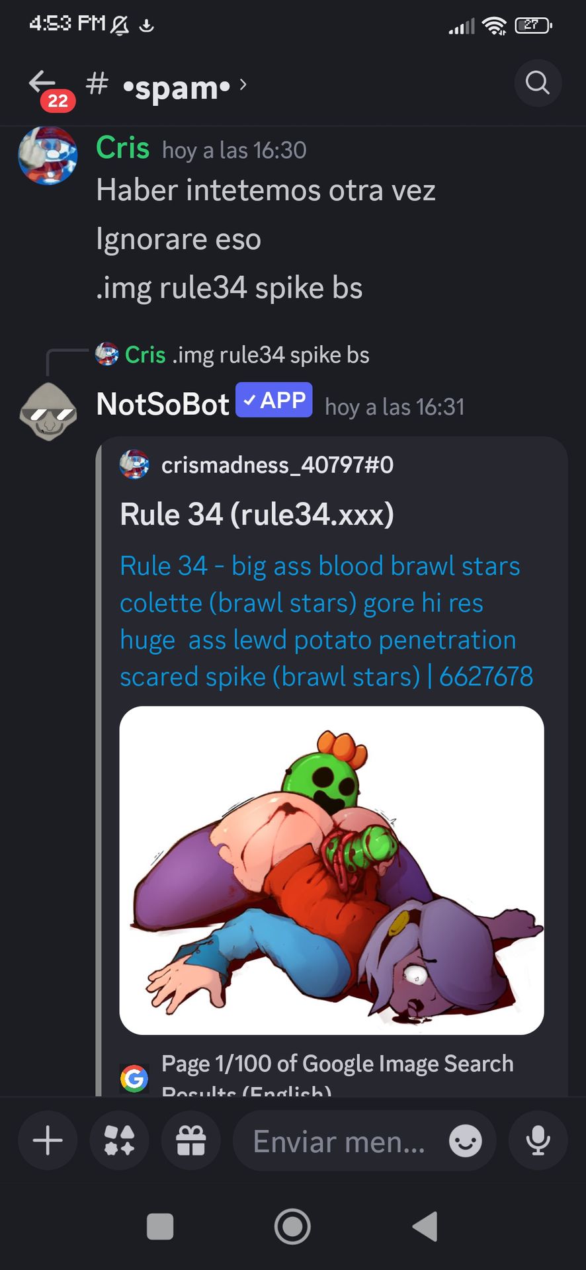Tap the NotSoBot username
The height and width of the screenshot is (1270, 586).
(162, 404)
